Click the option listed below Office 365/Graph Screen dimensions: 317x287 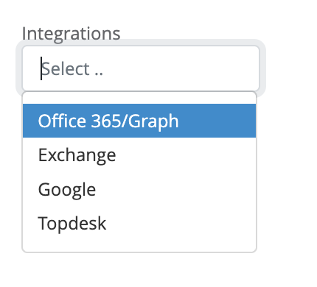tap(139, 155)
